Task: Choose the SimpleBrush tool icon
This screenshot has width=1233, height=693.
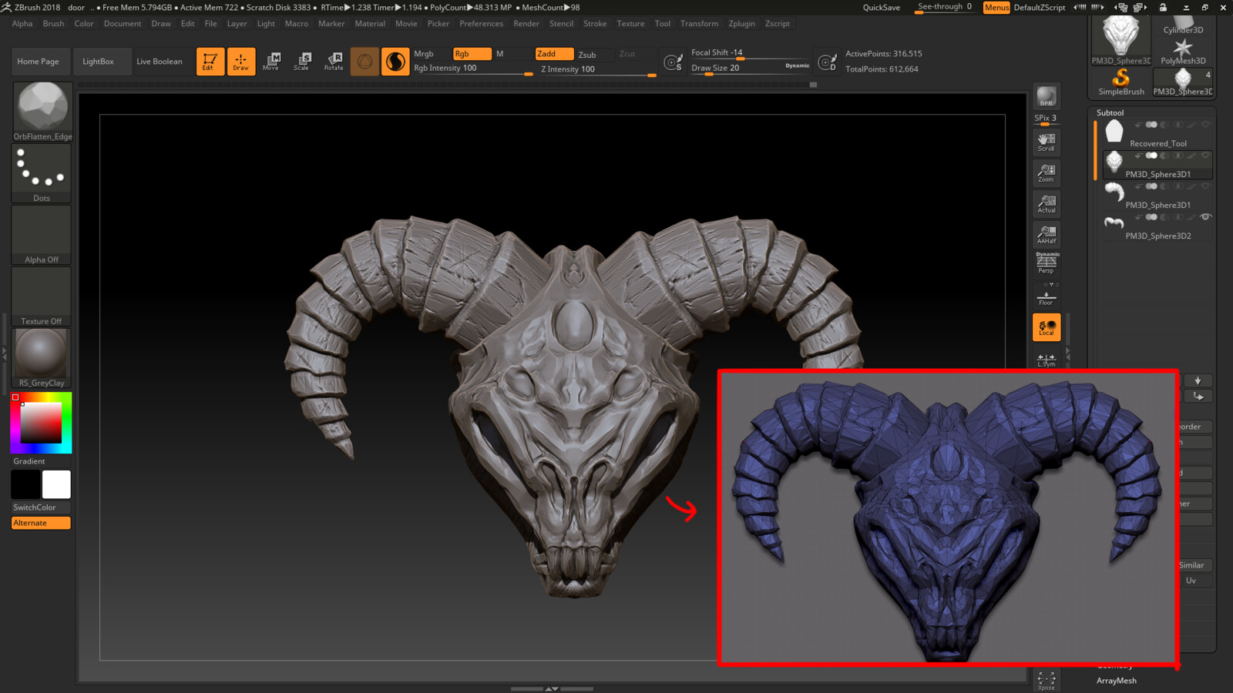Action: tap(1120, 81)
